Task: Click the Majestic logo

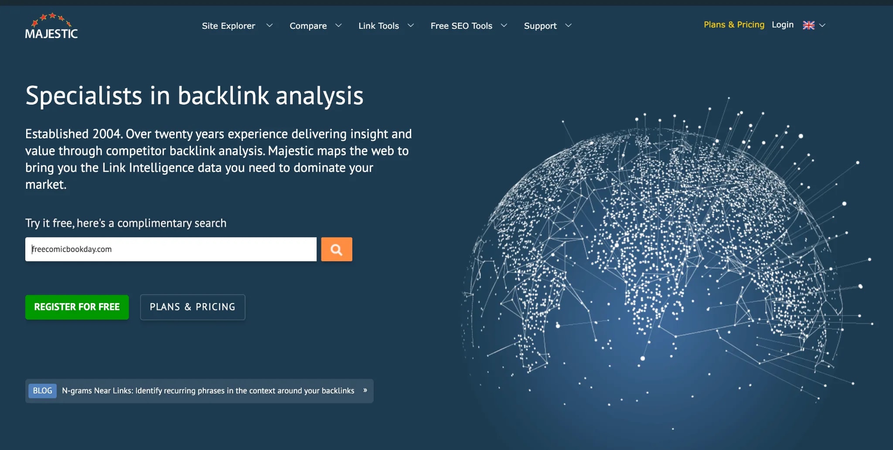Action: pos(51,26)
